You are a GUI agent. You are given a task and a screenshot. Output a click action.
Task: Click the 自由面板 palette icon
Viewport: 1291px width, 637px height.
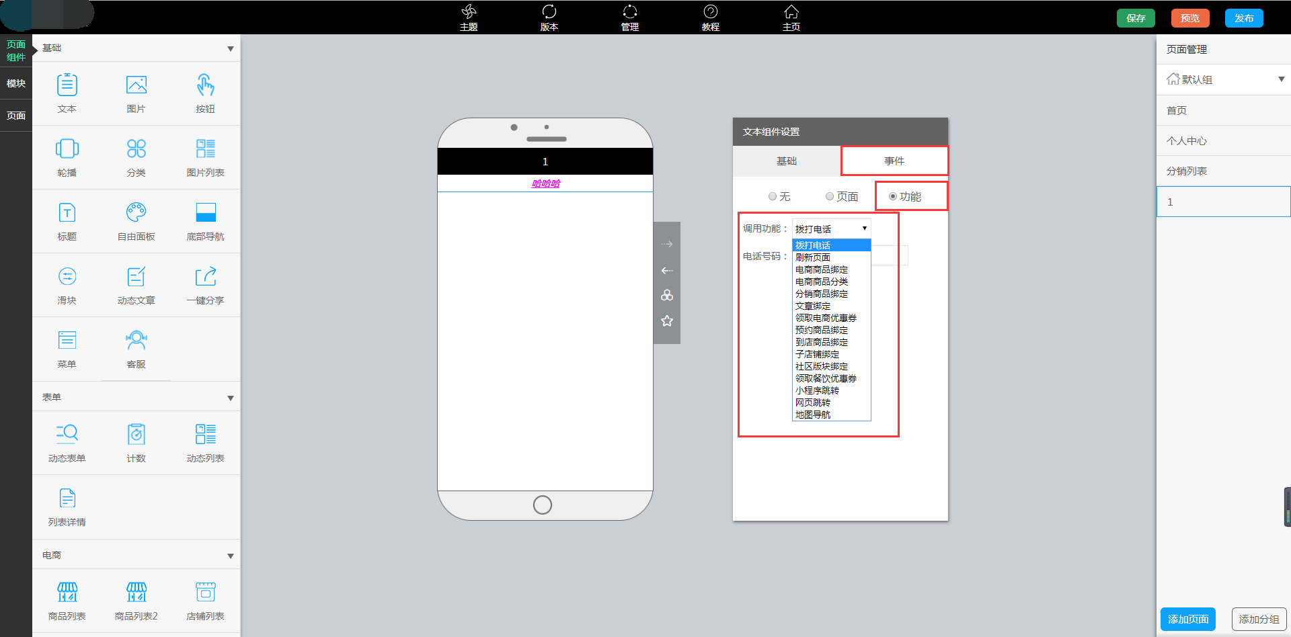click(136, 213)
